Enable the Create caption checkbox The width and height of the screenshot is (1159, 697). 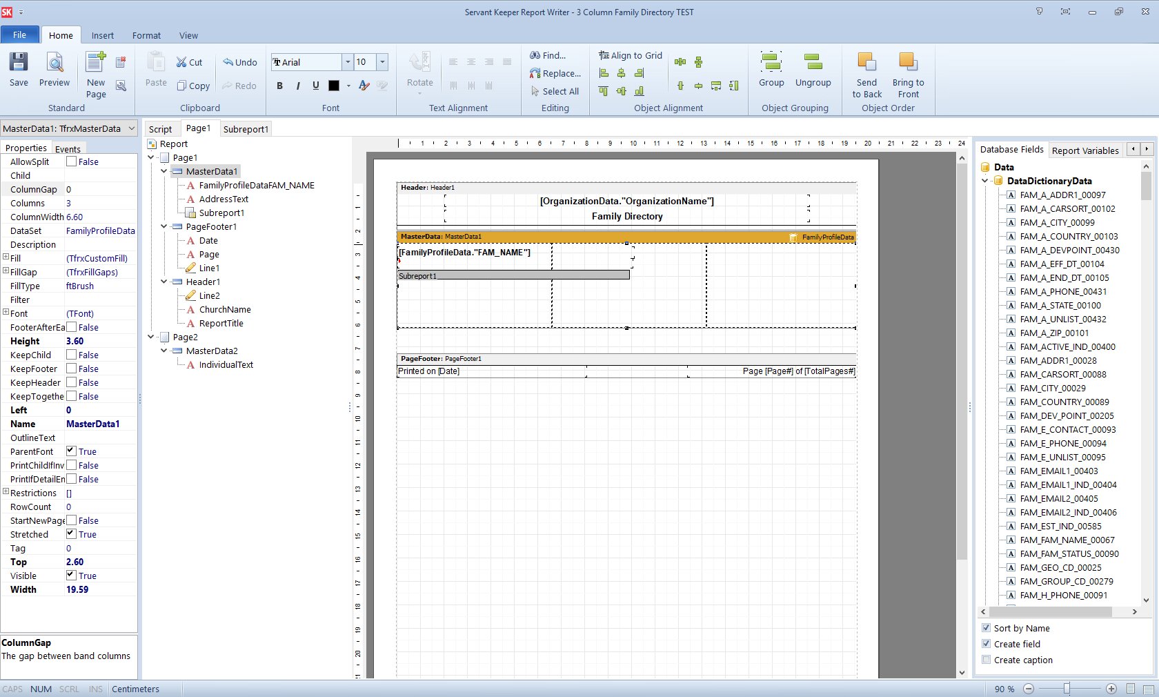click(986, 660)
